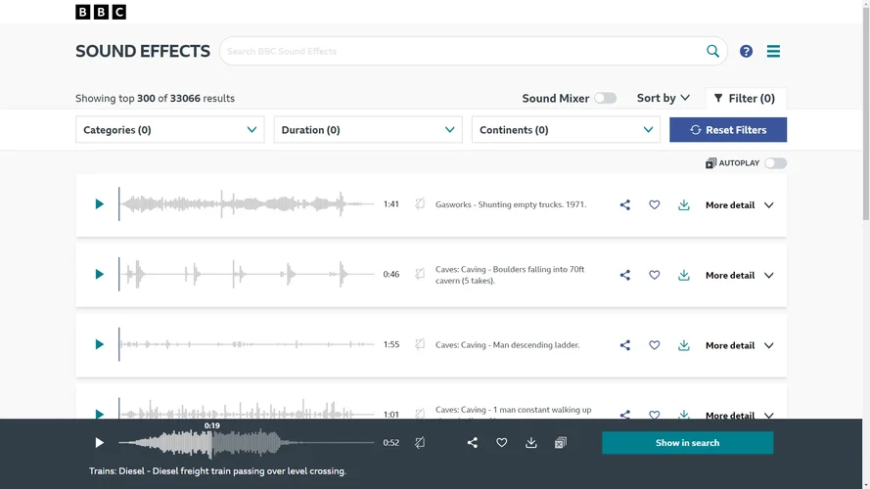Download the sound in bottom player bar
Image resolution: width=870 pixels, height=489 pixels.
pos(531,443)
